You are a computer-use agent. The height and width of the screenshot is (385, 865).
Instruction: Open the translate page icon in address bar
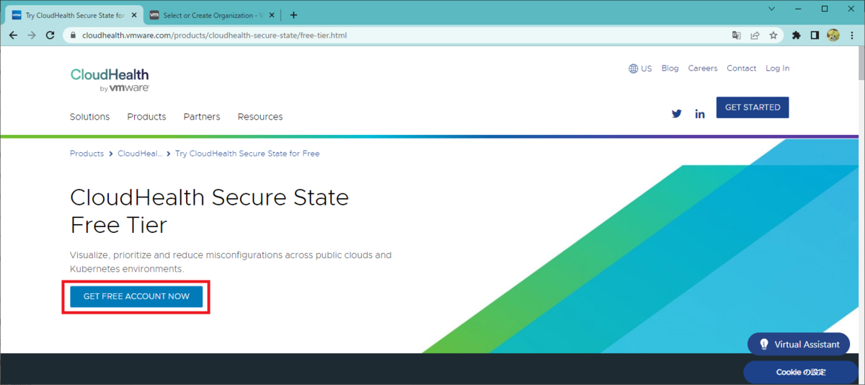(736, 35)
